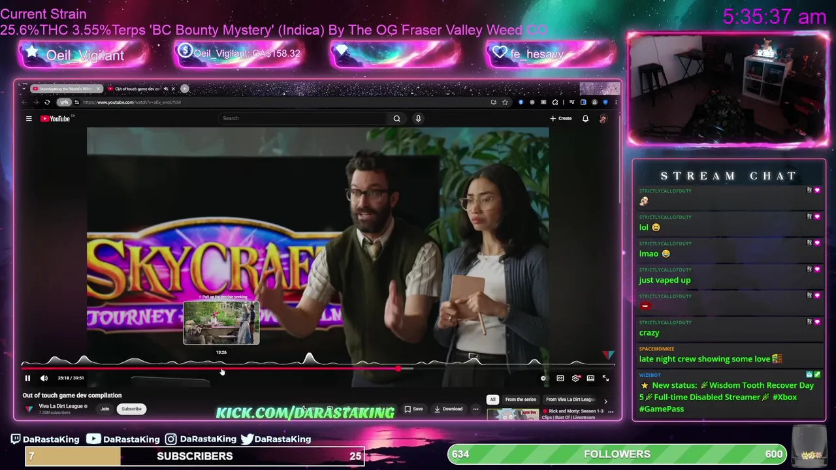
Task: Select the 'From the series' chip
Action: (521, 399)
